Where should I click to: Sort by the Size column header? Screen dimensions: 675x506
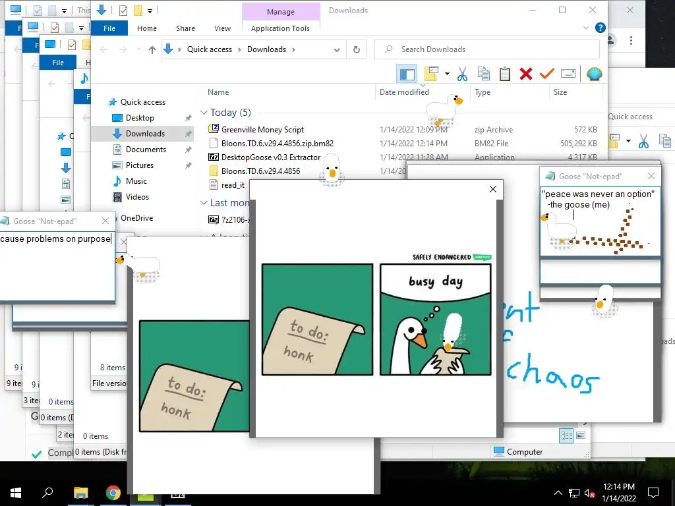point(560,92)
